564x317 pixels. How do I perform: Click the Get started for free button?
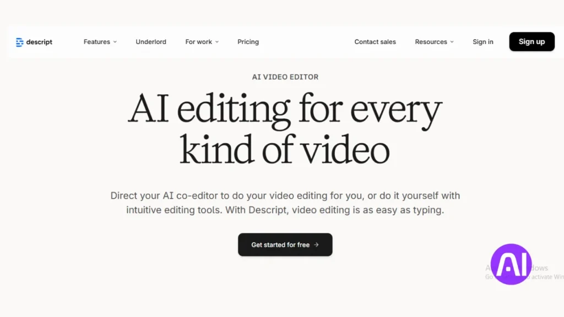[x=285, y=245]
